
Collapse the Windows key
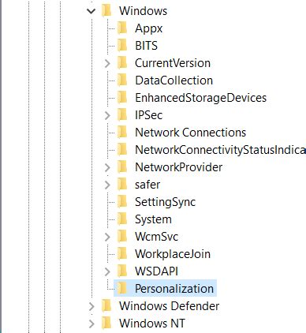pyautogui.click(x=91, y=11)
